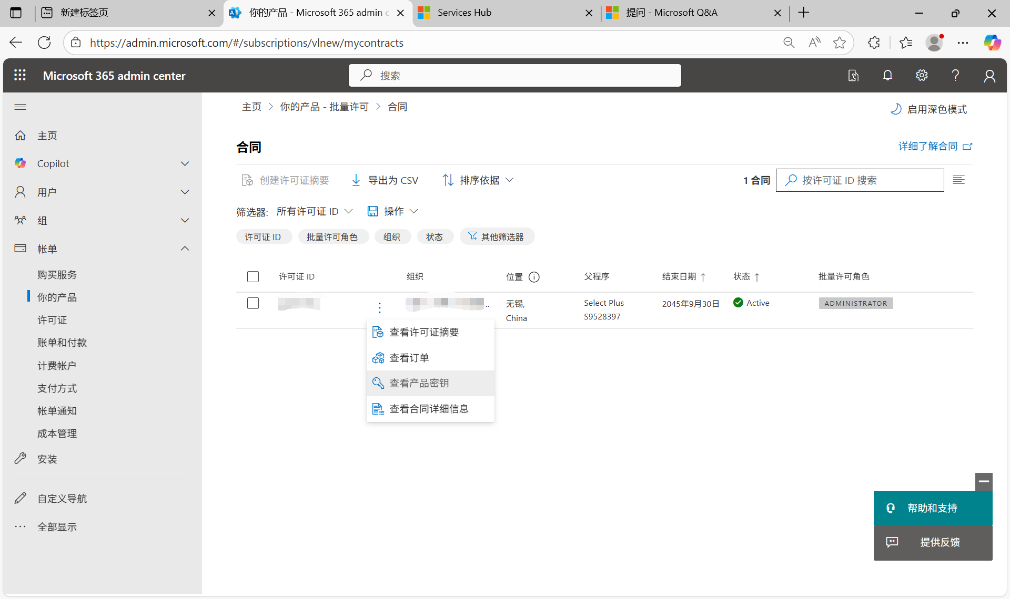Collapse the 帐单 navigation section
Viewport: 1010px width, 599px height.
pyautogui.click(x=185, y=249)
